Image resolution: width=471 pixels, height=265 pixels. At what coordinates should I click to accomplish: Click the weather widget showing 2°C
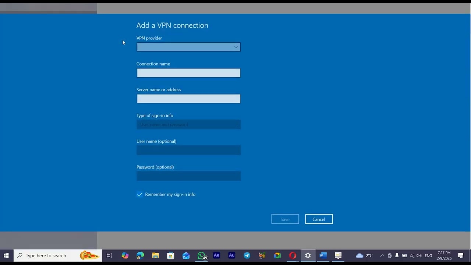click(x=364, y=255)
